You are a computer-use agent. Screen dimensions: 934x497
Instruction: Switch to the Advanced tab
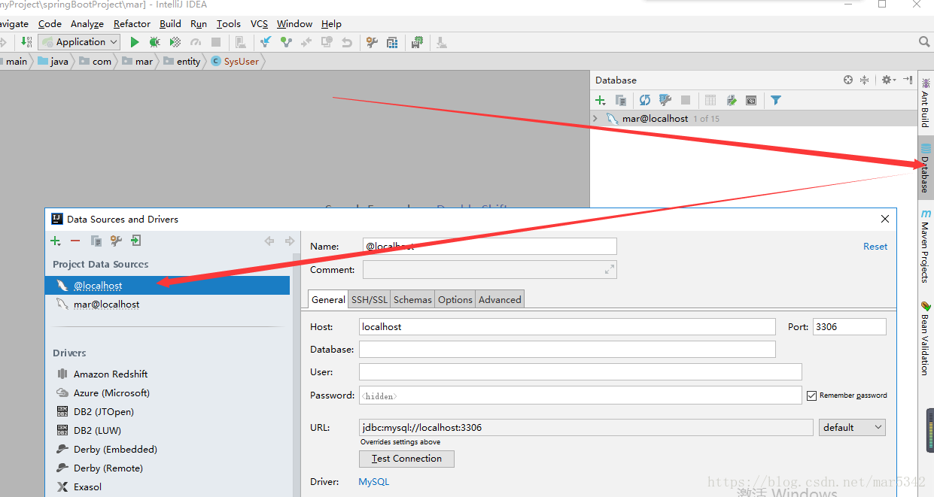[500, 299]
